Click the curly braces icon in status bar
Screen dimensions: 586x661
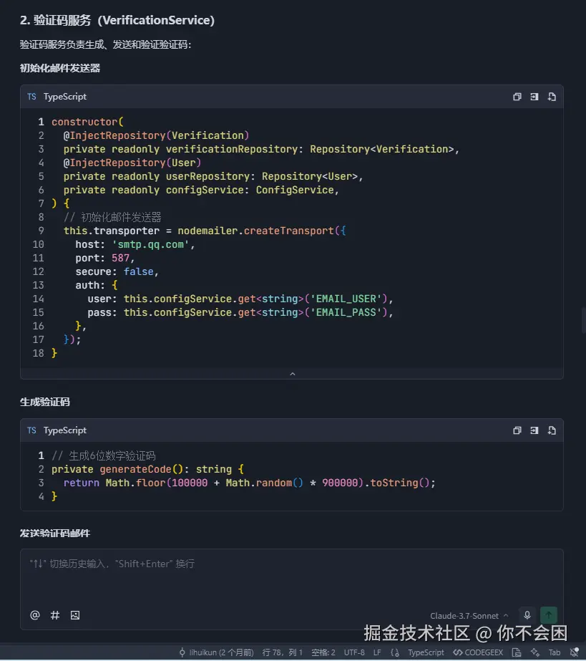(x=395, y=652)
